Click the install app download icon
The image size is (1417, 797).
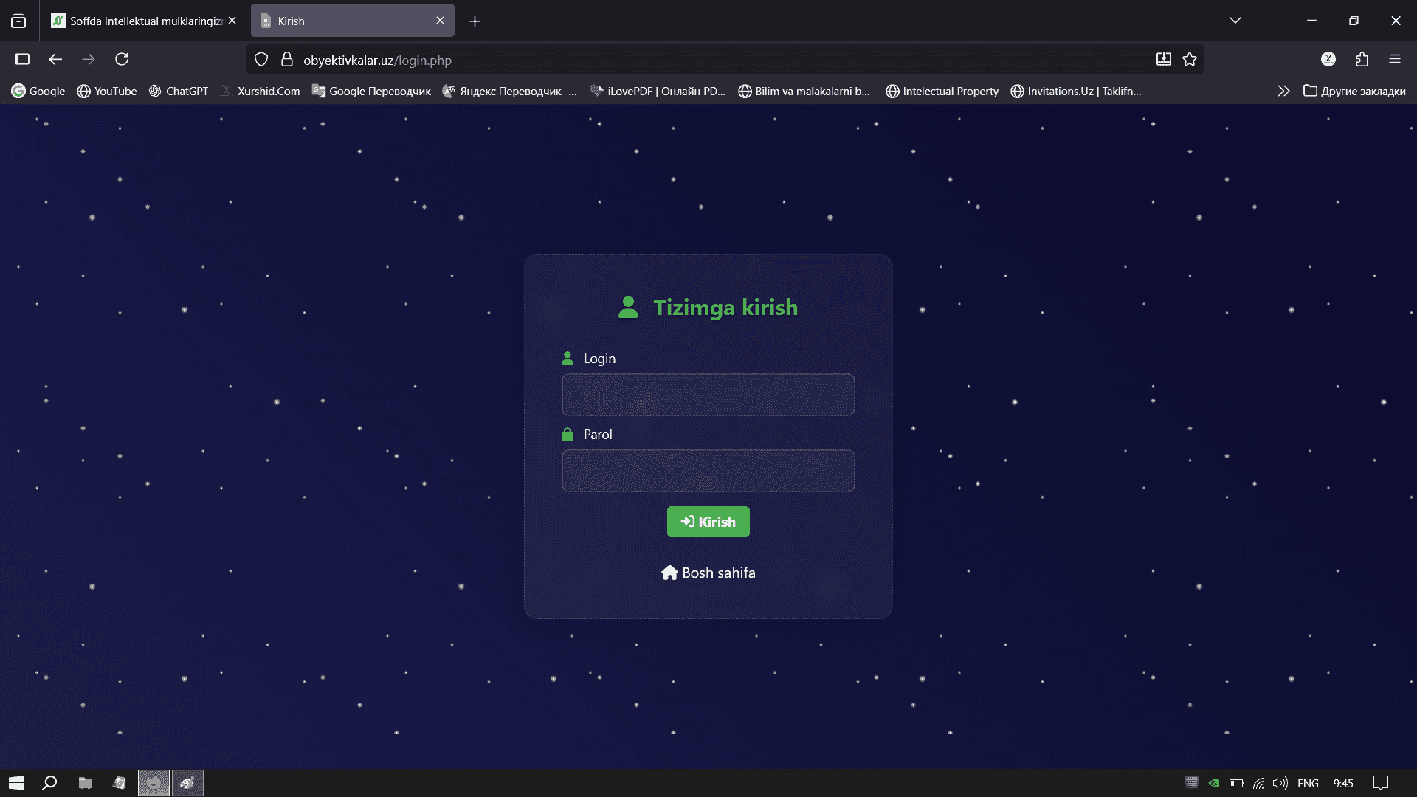pyautogui.click(x=1163, y=60)
